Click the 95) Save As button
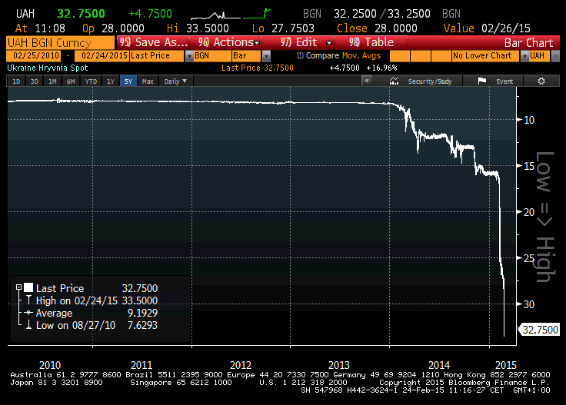The width and height of the screenshot is (566, 405). [153, 42]
